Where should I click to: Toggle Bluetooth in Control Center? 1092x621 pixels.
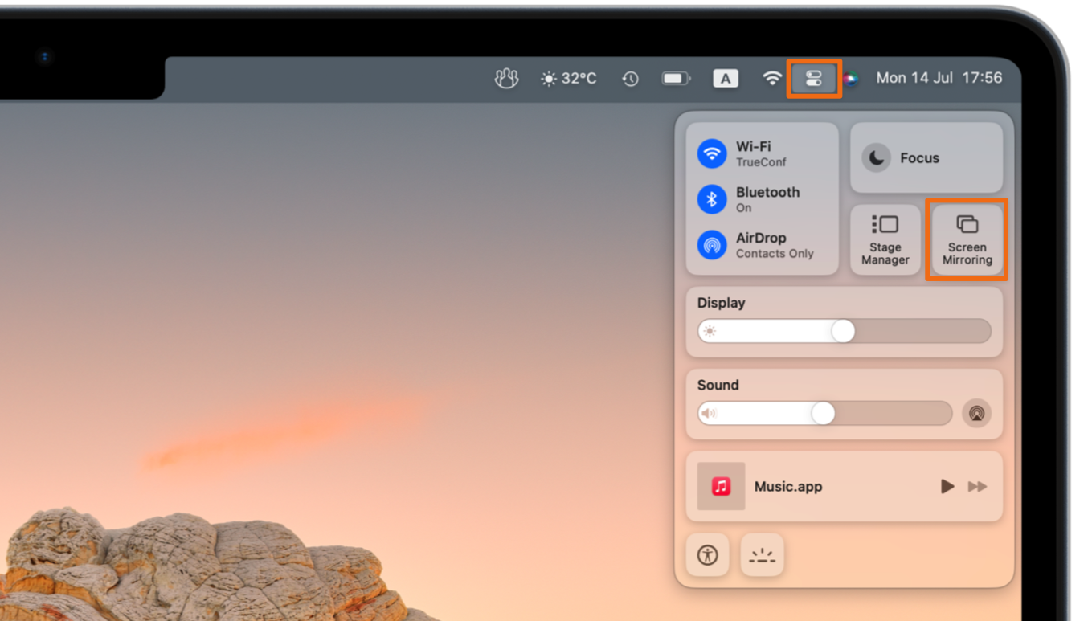coord(712,198)
